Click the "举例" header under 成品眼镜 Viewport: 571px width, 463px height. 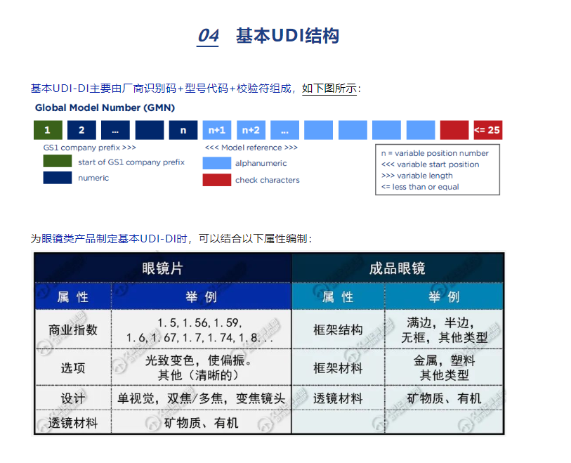[x=444, y=297]
